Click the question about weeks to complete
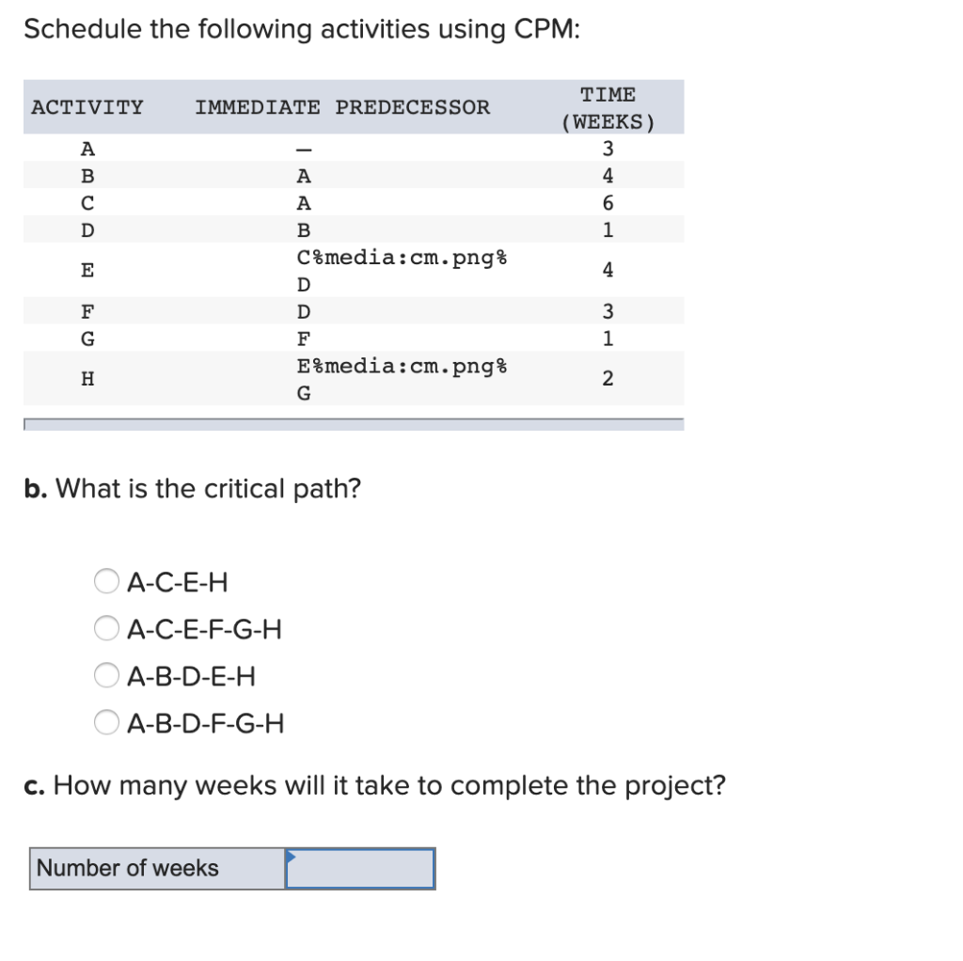963x961 pixels. (x=376, y=786)
